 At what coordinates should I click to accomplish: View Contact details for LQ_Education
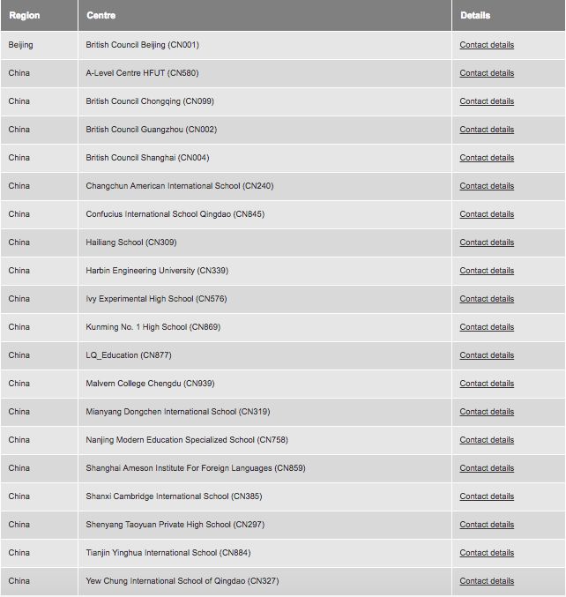click(487, 354)
